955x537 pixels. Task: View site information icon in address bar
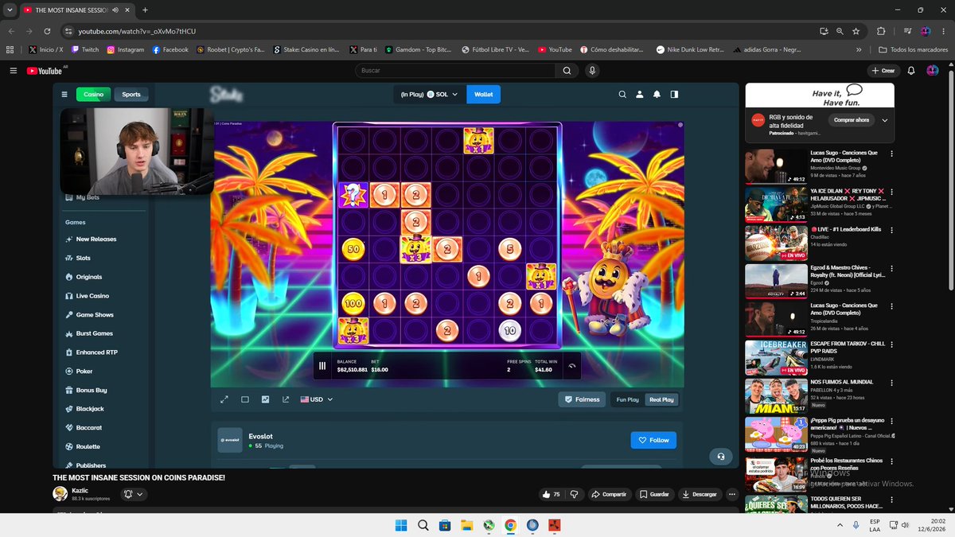pos(68,31)
